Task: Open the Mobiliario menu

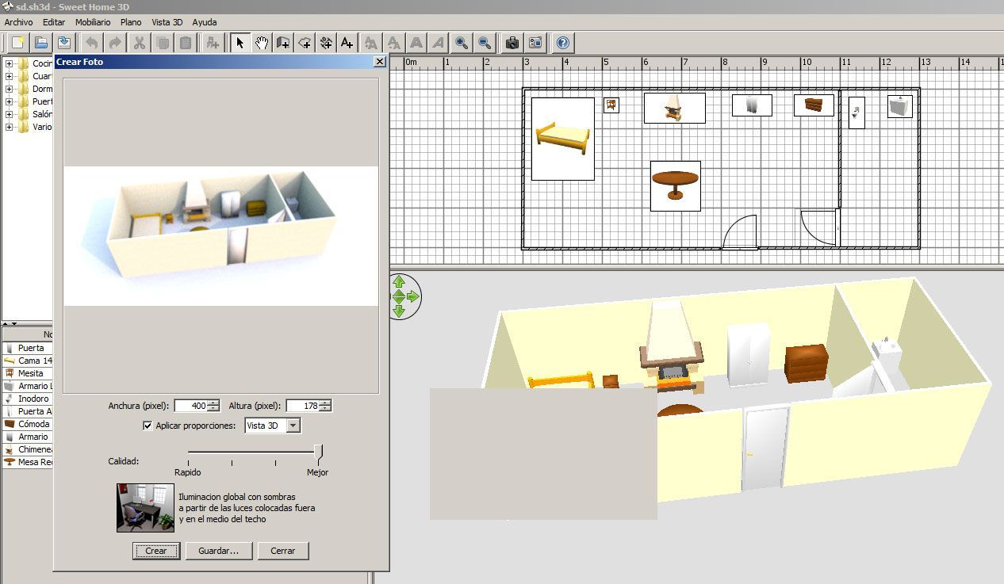Action: point(93,22)
